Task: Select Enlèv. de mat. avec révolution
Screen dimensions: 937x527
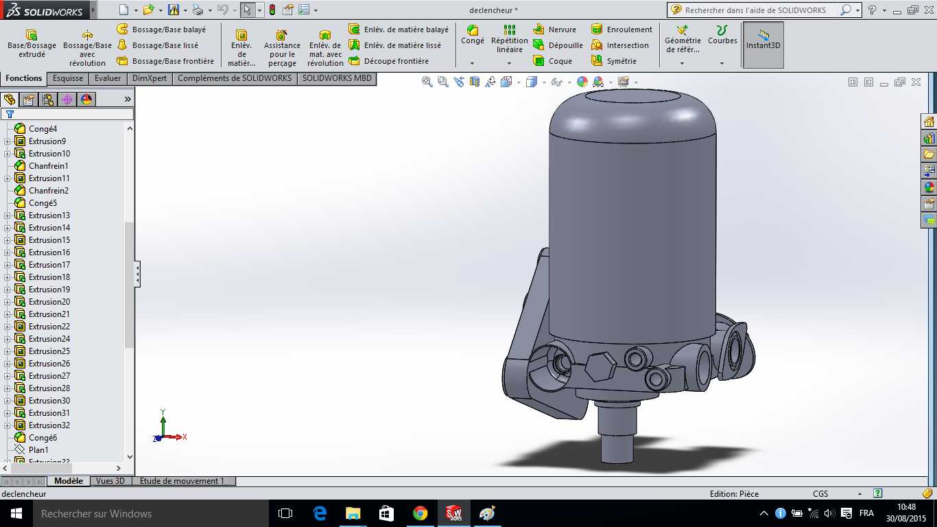Action: tap(325, 49)
